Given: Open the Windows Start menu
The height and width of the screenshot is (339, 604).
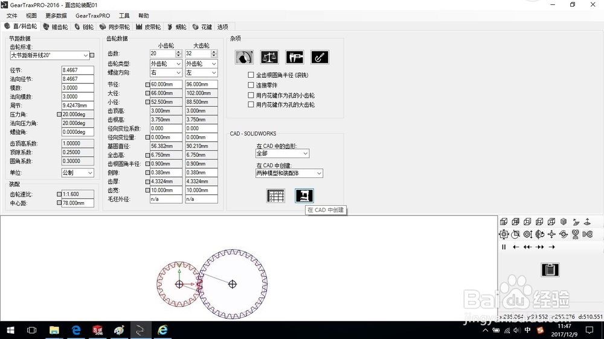Looking at the screenshot, I should [11, 330].
